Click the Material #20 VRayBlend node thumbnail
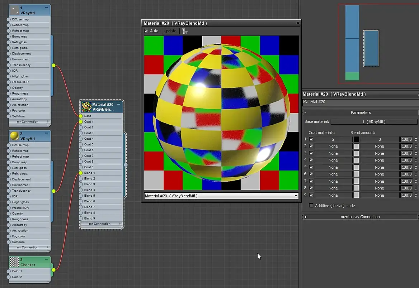 click(x=86, y=107)
